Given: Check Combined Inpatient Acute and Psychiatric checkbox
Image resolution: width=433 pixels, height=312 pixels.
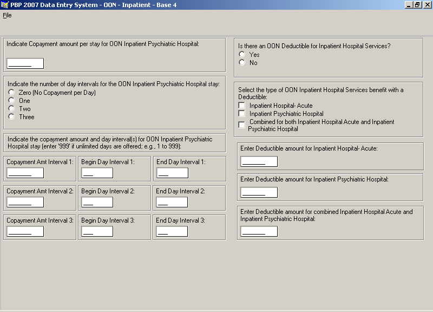Looking at the screenshot, I should pos(241,125).
